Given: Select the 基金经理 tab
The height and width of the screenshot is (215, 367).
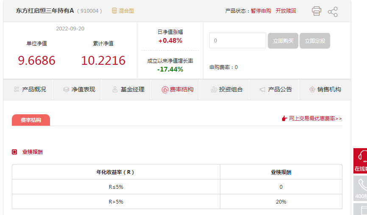Looking at the screenshot, I should (128, 89).
